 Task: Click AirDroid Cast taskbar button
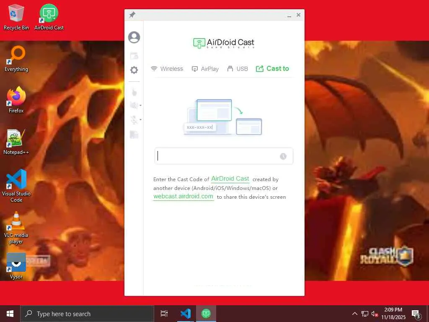pos(206,314)
